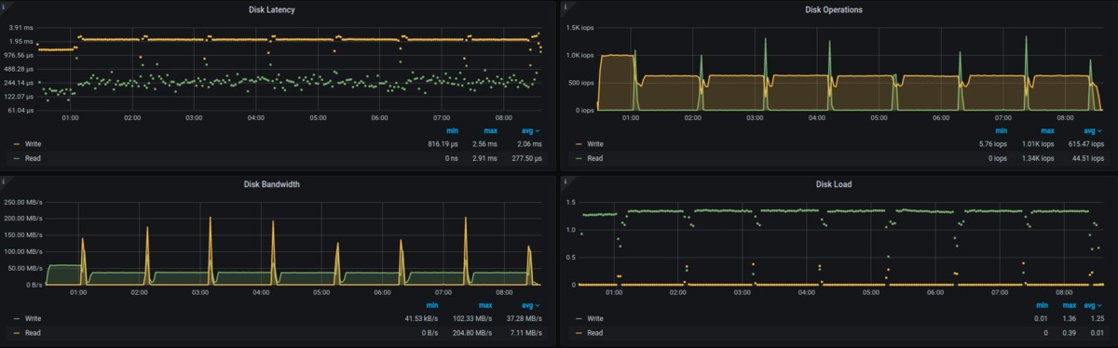Open color picker for Disk Load Write swatch

(579, 319)
